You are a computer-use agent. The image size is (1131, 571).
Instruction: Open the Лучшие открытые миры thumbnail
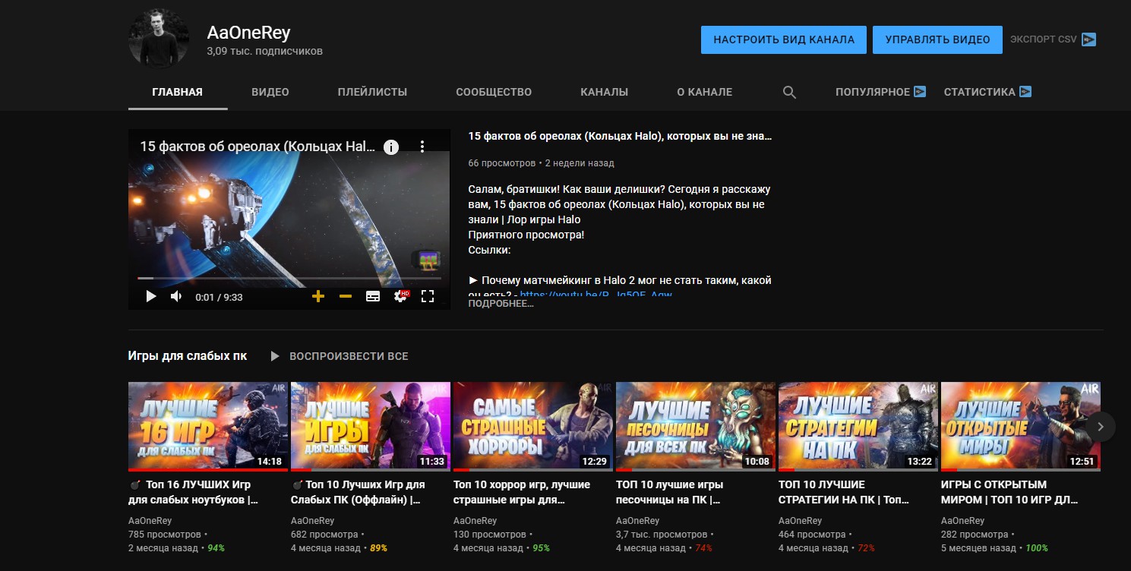(x=1021, y=426)
